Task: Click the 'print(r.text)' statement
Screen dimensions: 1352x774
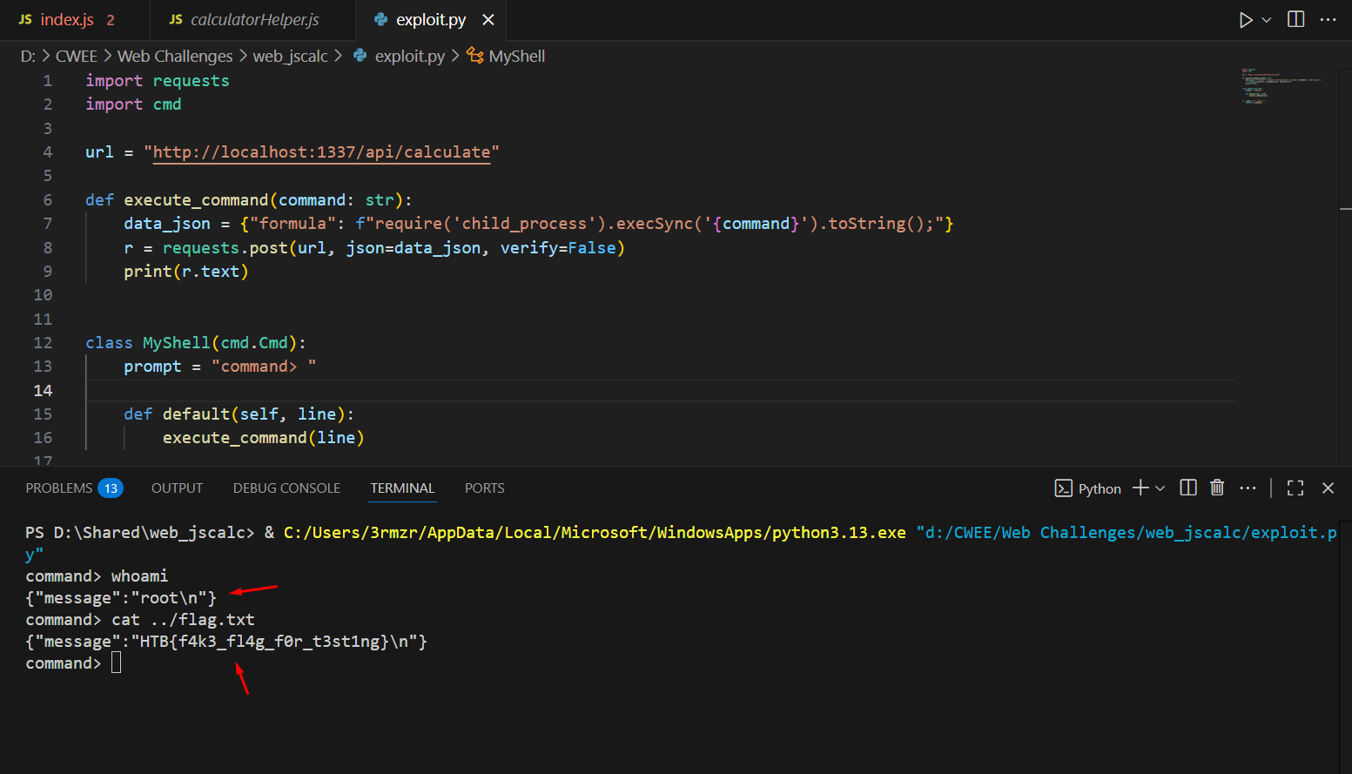Action: [186, 272]
